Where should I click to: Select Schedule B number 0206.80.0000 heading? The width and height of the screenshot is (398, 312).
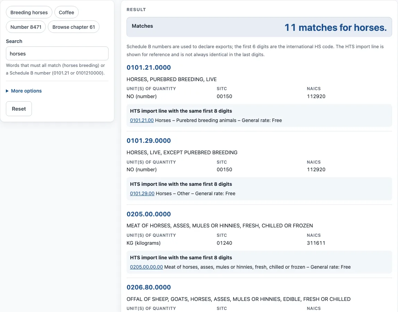149,287
